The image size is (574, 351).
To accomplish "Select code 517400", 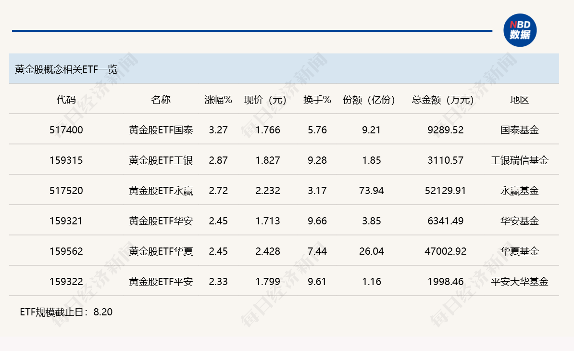I will click(x=66, y=130).
